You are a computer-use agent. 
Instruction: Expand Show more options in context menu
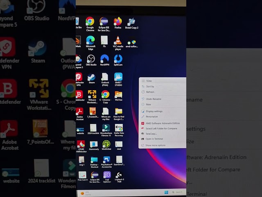tap(163, 145)
